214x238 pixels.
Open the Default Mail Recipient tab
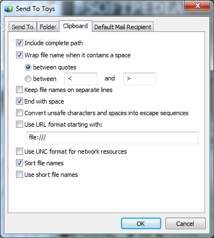point(123,27)
